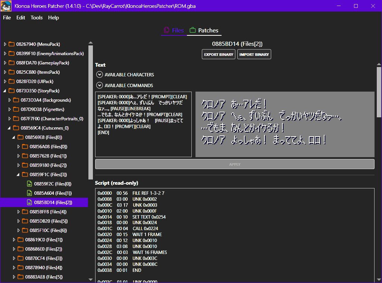Click the IMPORT BINARY button

pyautogui.click(x=254, y=54)
